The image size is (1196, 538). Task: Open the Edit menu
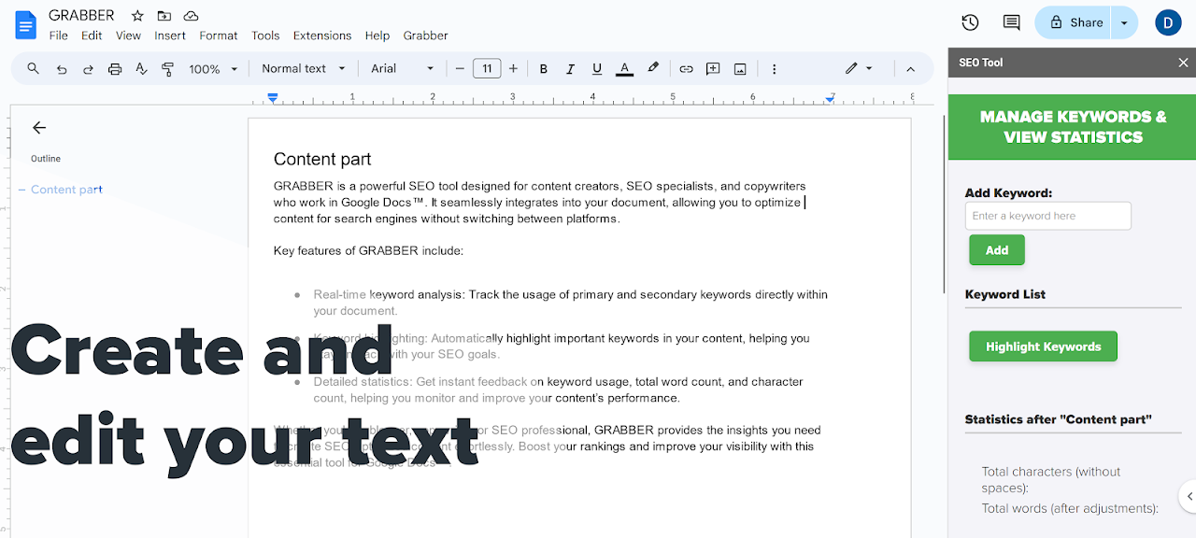92,35
